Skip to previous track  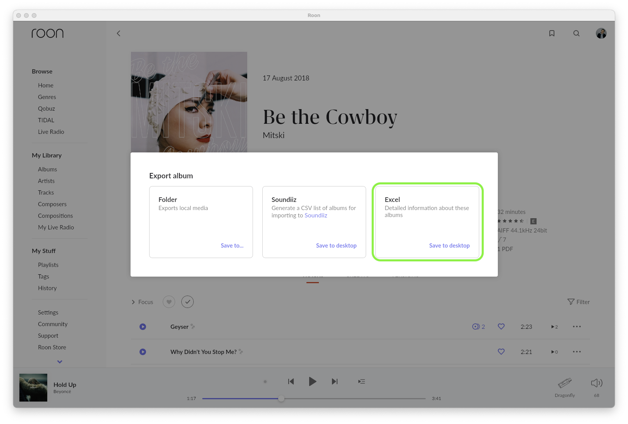[291, 381]
